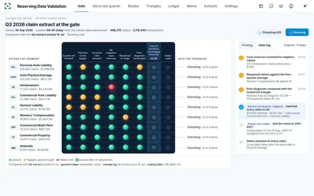Click the CAL segment badge
This screenshot has width=314, height=196.
coord(13,97)
